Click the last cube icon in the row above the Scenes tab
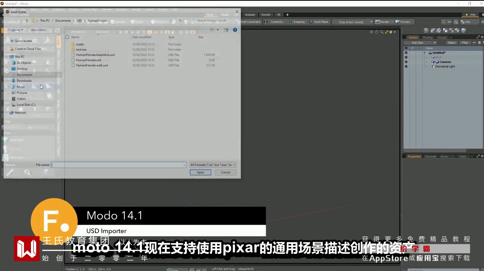Screen dimensions: 484x271 463,30
